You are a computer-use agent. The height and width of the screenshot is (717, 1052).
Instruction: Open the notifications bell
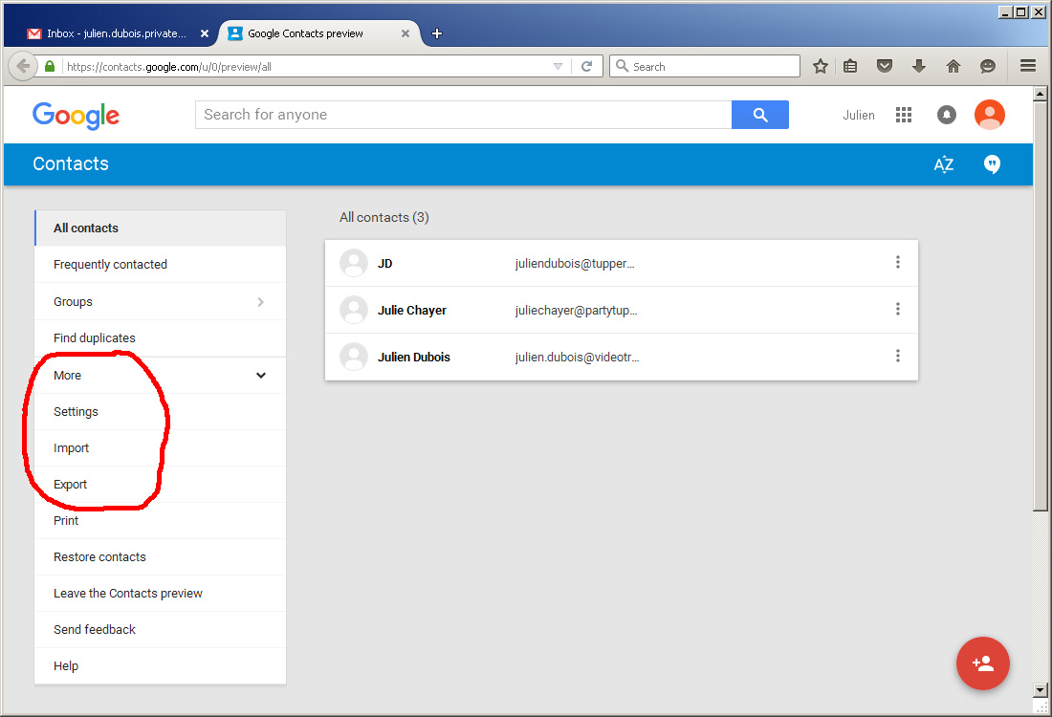point(946,115)
